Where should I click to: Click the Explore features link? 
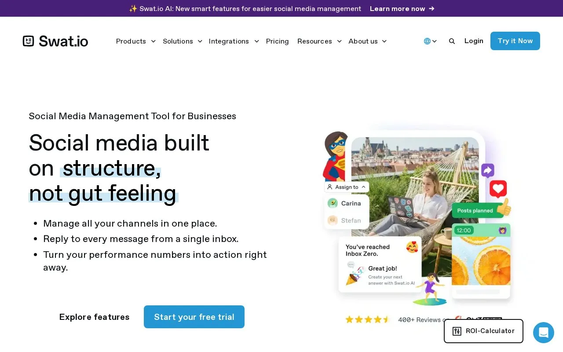(x=94, y=317)
